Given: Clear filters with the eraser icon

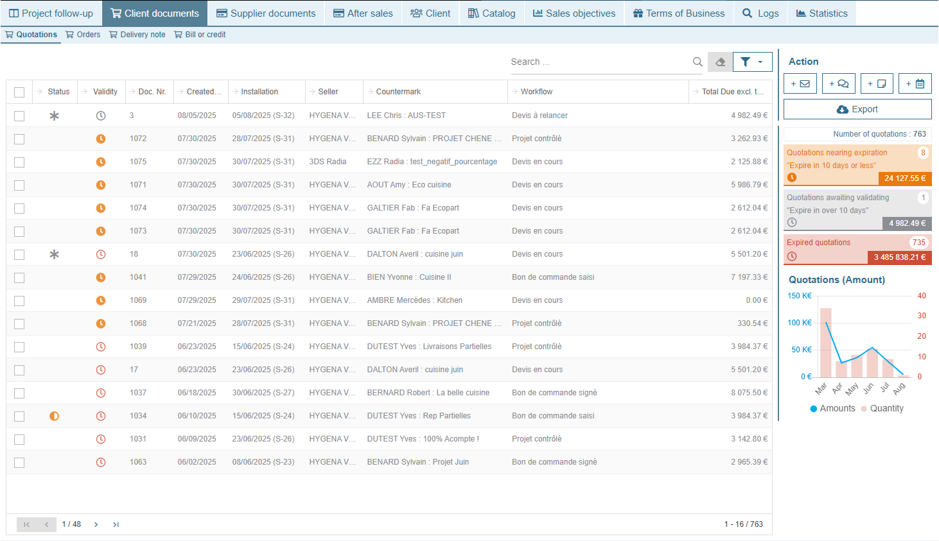Looking at the screenshot, I should click(x=720, y=62).
